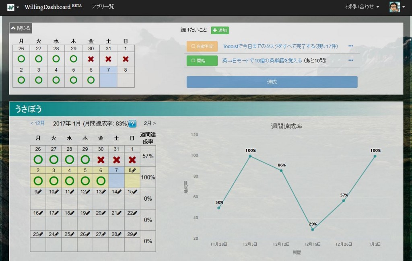The width and height of the screenshot is (412, 261).
Task: Click the green 追加 button
Action: coord(220,30)
